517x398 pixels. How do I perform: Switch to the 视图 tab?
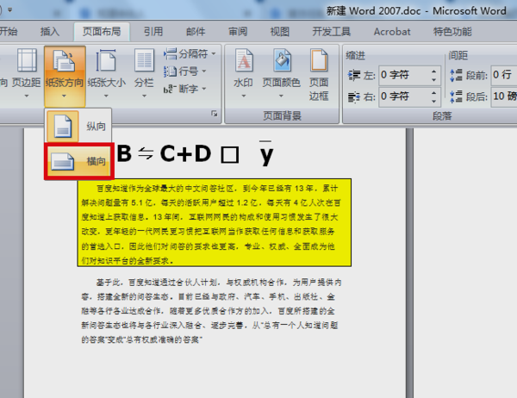[x=279, y=32]
